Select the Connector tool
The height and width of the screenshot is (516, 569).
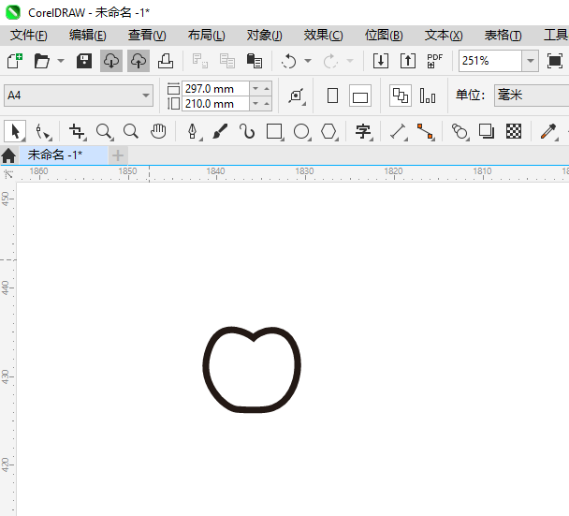tap(425, 131)
